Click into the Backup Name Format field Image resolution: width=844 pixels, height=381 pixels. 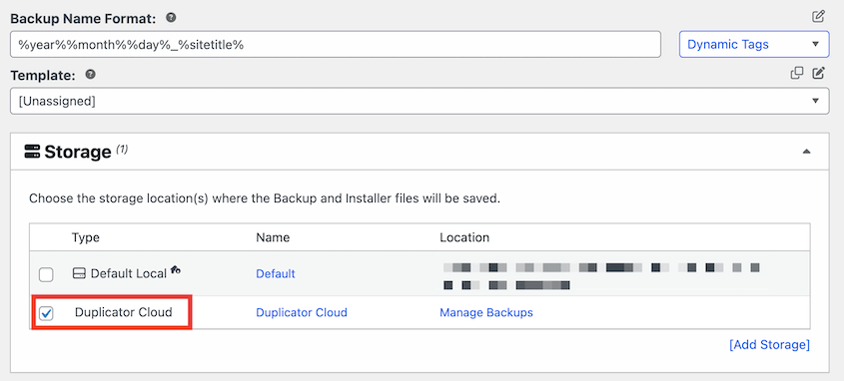(336, 45)
